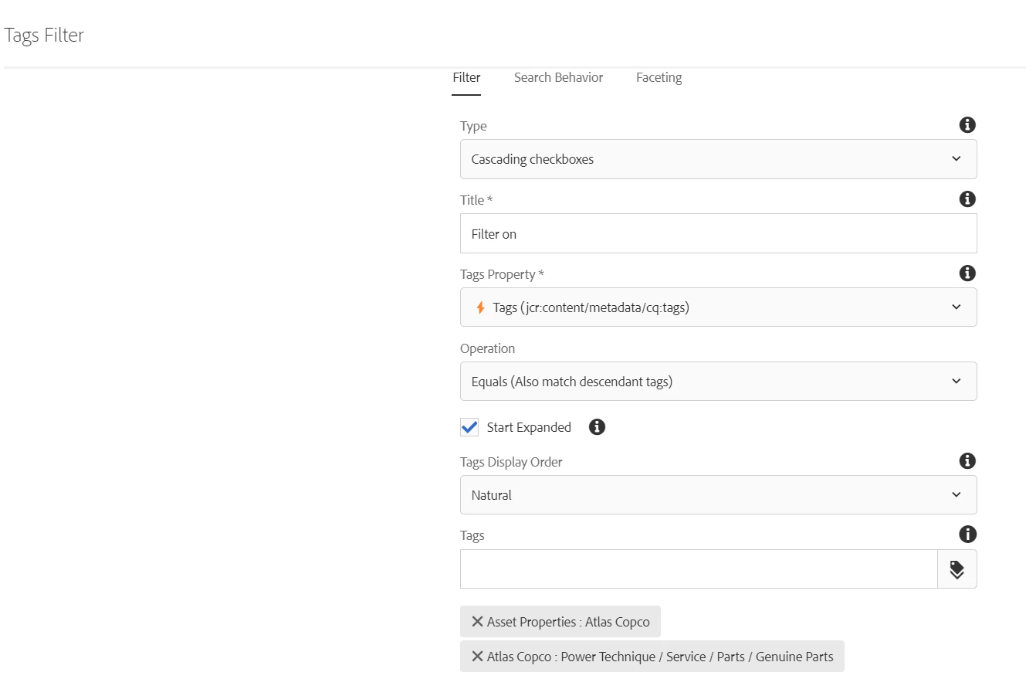Click the info icon for Tags field

pyautogui.click(x=967, y=535)
